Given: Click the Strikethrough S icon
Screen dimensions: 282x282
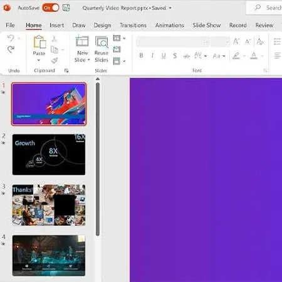Looking at the screenshot, I should [175, 56].
